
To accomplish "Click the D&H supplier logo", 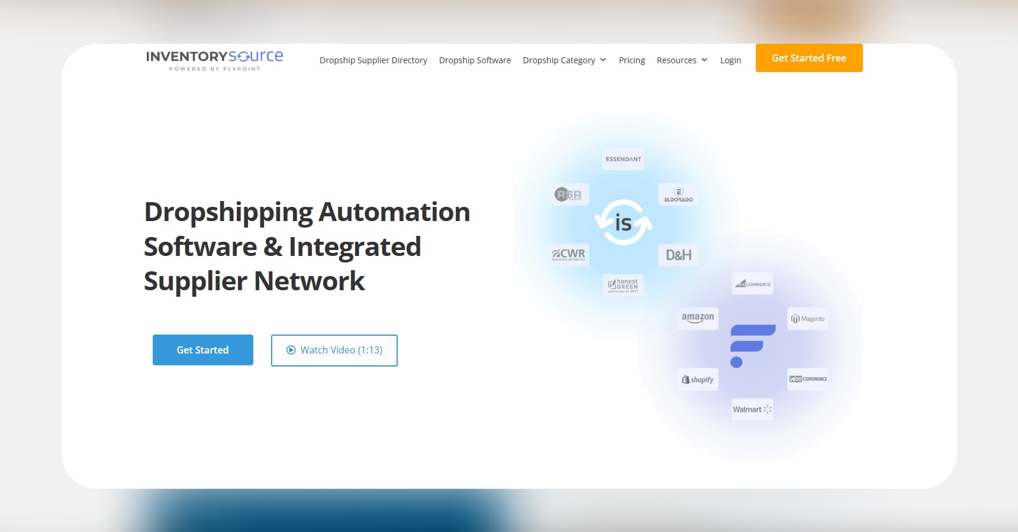I will point(678,255).
